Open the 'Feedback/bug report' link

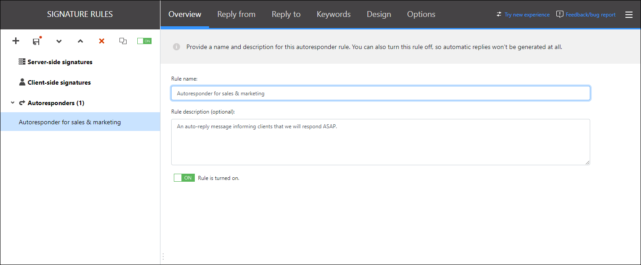(x=591, y=14)
